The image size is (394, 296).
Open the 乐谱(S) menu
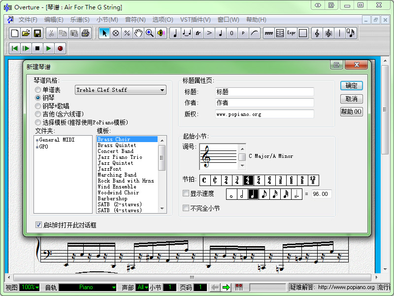pos(80,20)
